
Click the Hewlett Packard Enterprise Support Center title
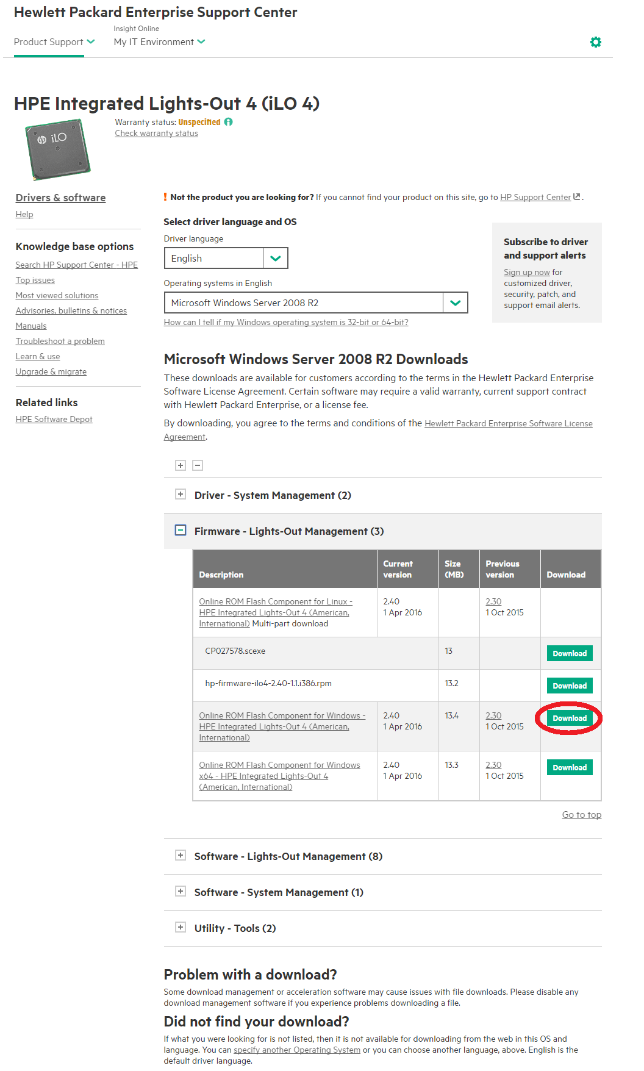point(156,12)
